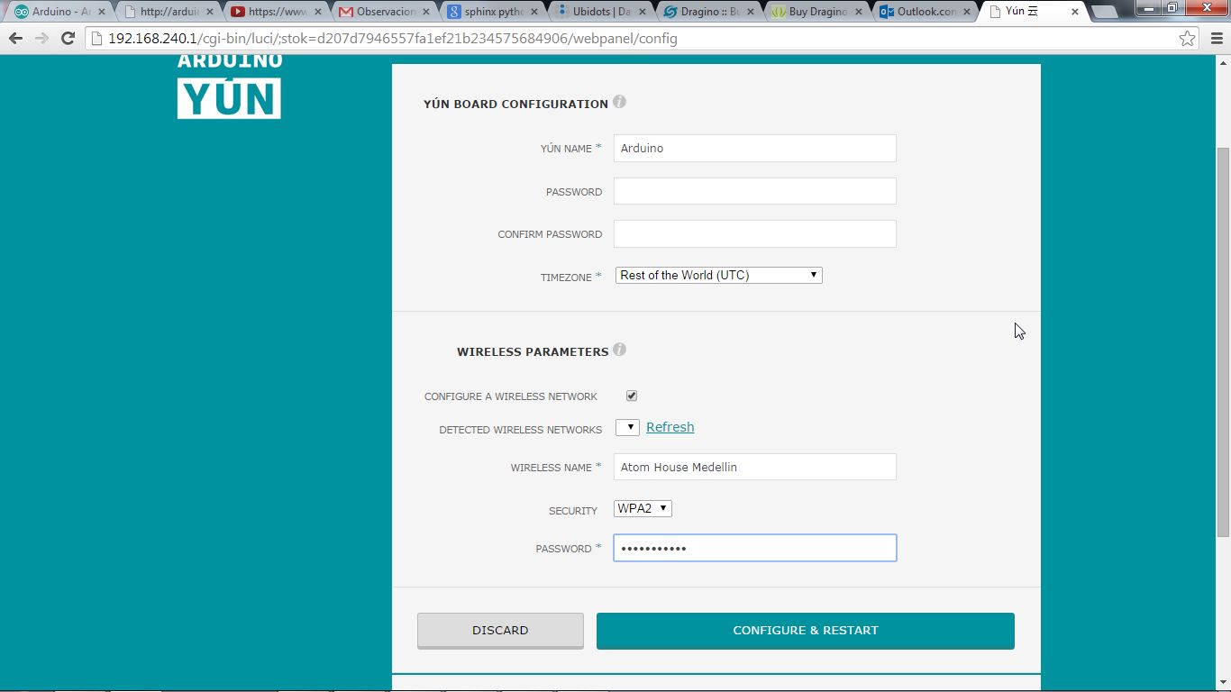This screenshot has height=692, width=1231.
Task: Bookmark this page with the star icon
Action: [x=1188, y=39]
